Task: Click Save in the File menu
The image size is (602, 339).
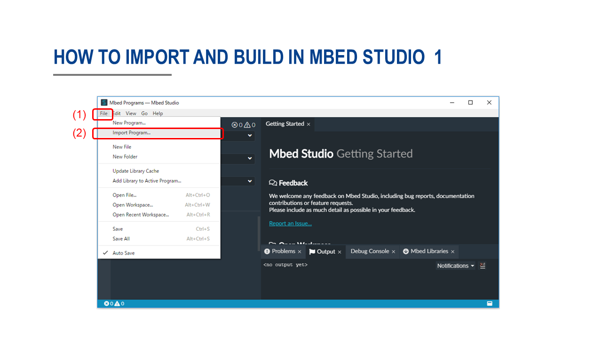Action: coord(159,229)
